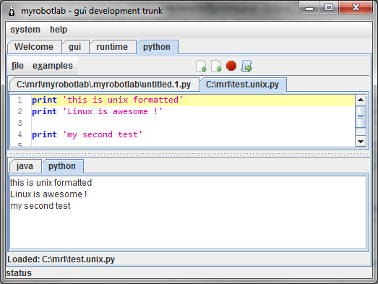Select the C:\mrl\test.unix.py editor tab
Viewport: 378px width, 284px height.
(x=243, y=85)
